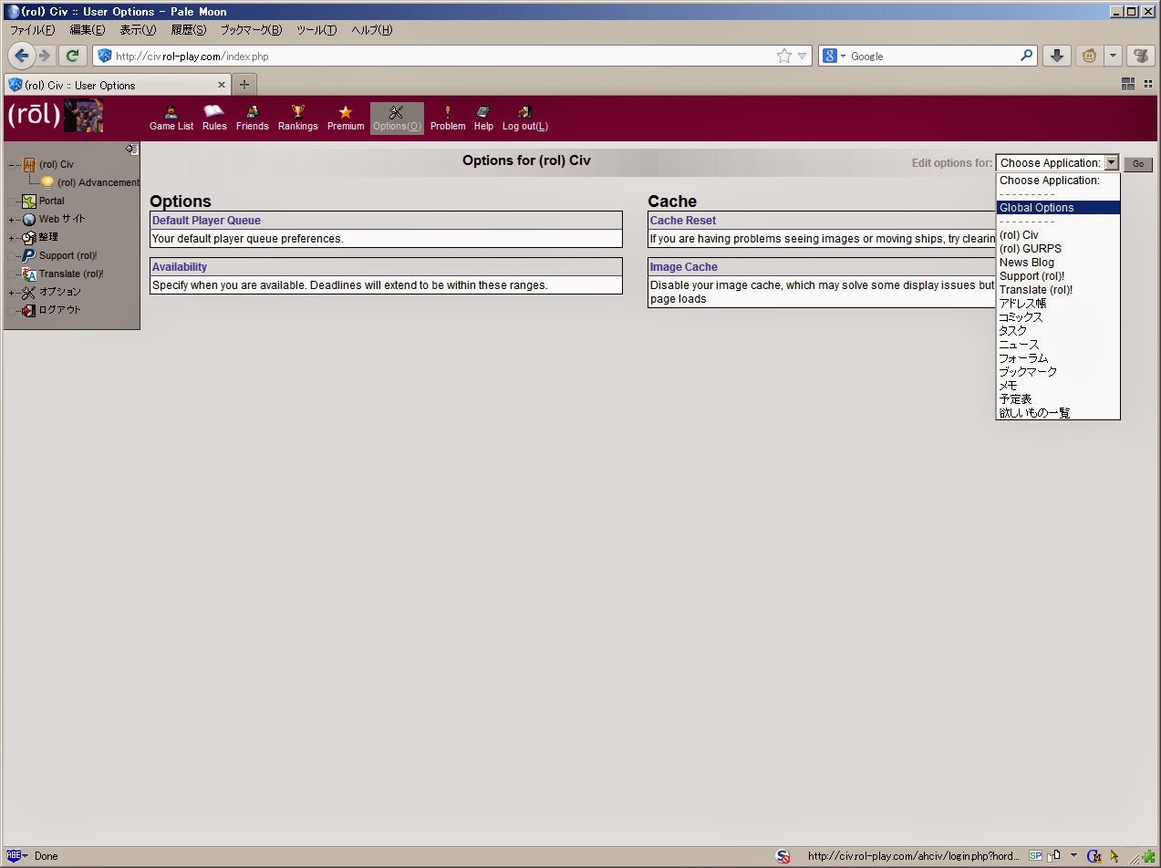Open the URL history dropdown arrow

point(803,56)
